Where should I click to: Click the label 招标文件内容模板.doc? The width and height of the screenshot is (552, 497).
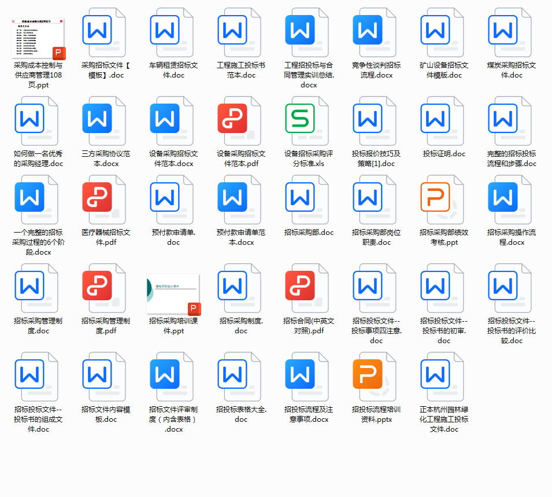click(x=106, y=414)
